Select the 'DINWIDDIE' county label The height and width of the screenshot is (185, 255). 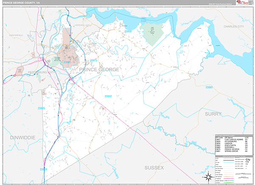[x=23, y=137]
